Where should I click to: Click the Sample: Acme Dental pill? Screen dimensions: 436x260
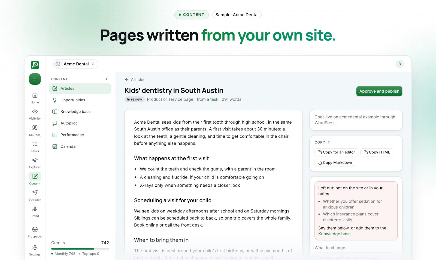pos(237,15)
